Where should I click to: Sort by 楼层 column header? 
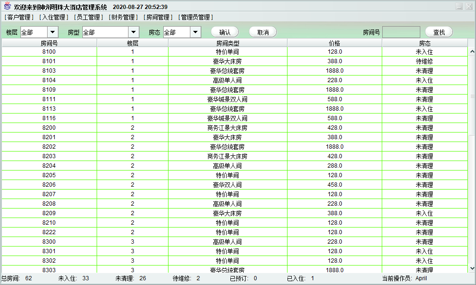(133, 43)
